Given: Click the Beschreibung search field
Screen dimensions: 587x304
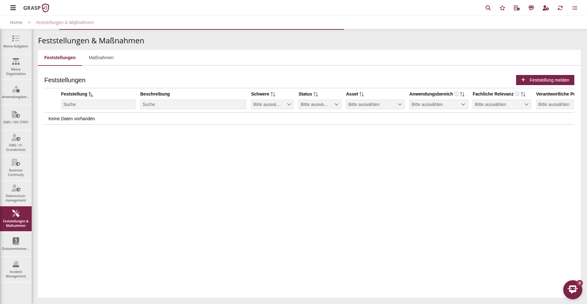Looking at the screenshot, I should tap(193, 104).
